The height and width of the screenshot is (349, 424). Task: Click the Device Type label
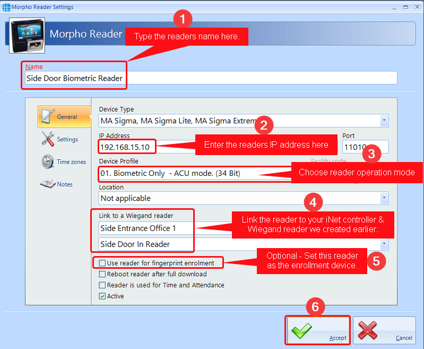click(x=116, y=109)
